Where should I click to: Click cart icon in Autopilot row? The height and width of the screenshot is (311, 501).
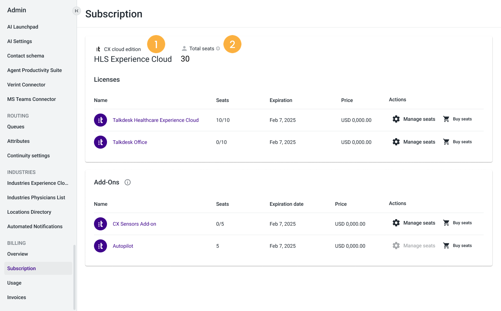(446, 246)
